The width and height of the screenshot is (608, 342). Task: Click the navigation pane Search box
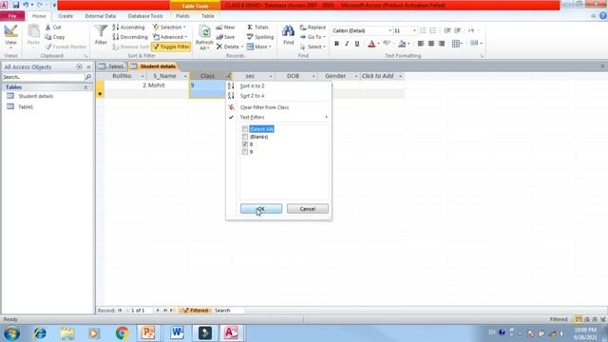click(43, 77)
